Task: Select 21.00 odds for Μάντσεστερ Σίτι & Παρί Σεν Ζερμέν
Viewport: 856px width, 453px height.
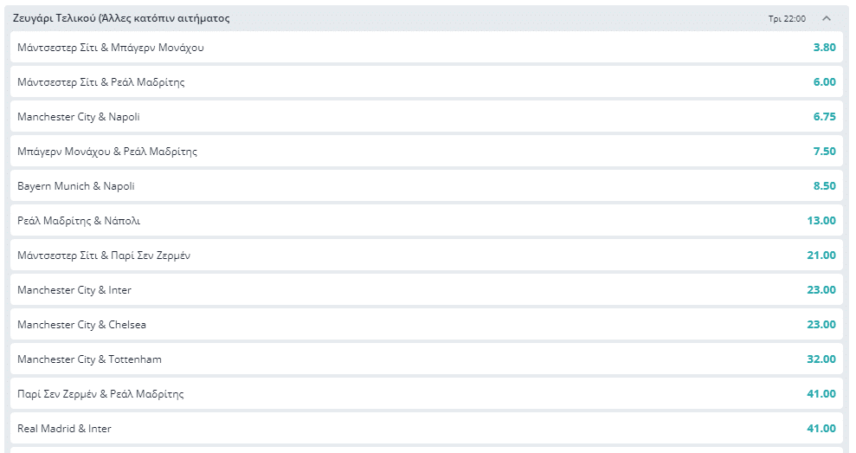Action: [x=821, y=256]
